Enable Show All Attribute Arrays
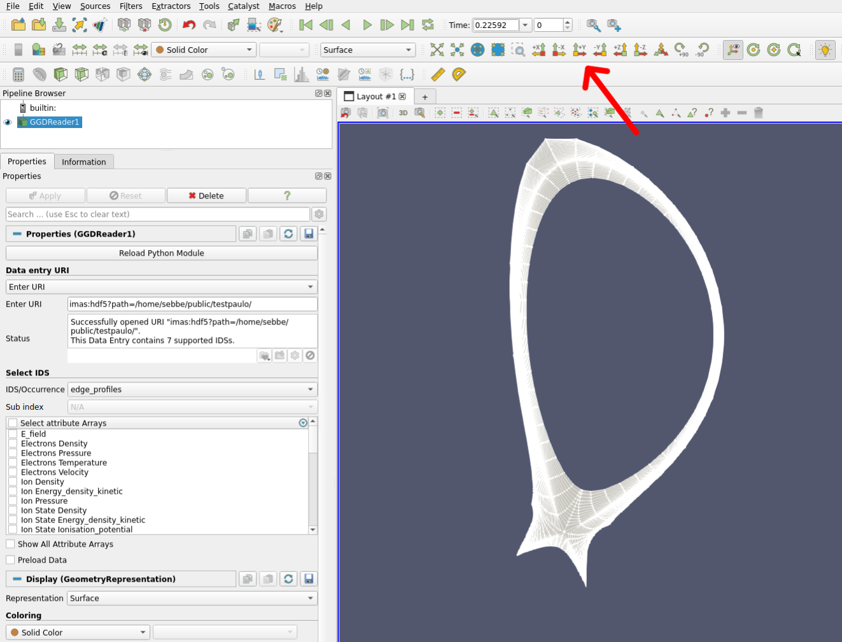The height and width of the screenshot is (642, 842). click(10, 544)
